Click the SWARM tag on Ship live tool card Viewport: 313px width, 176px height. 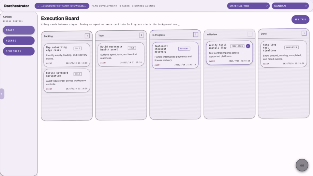click(266, 64)
